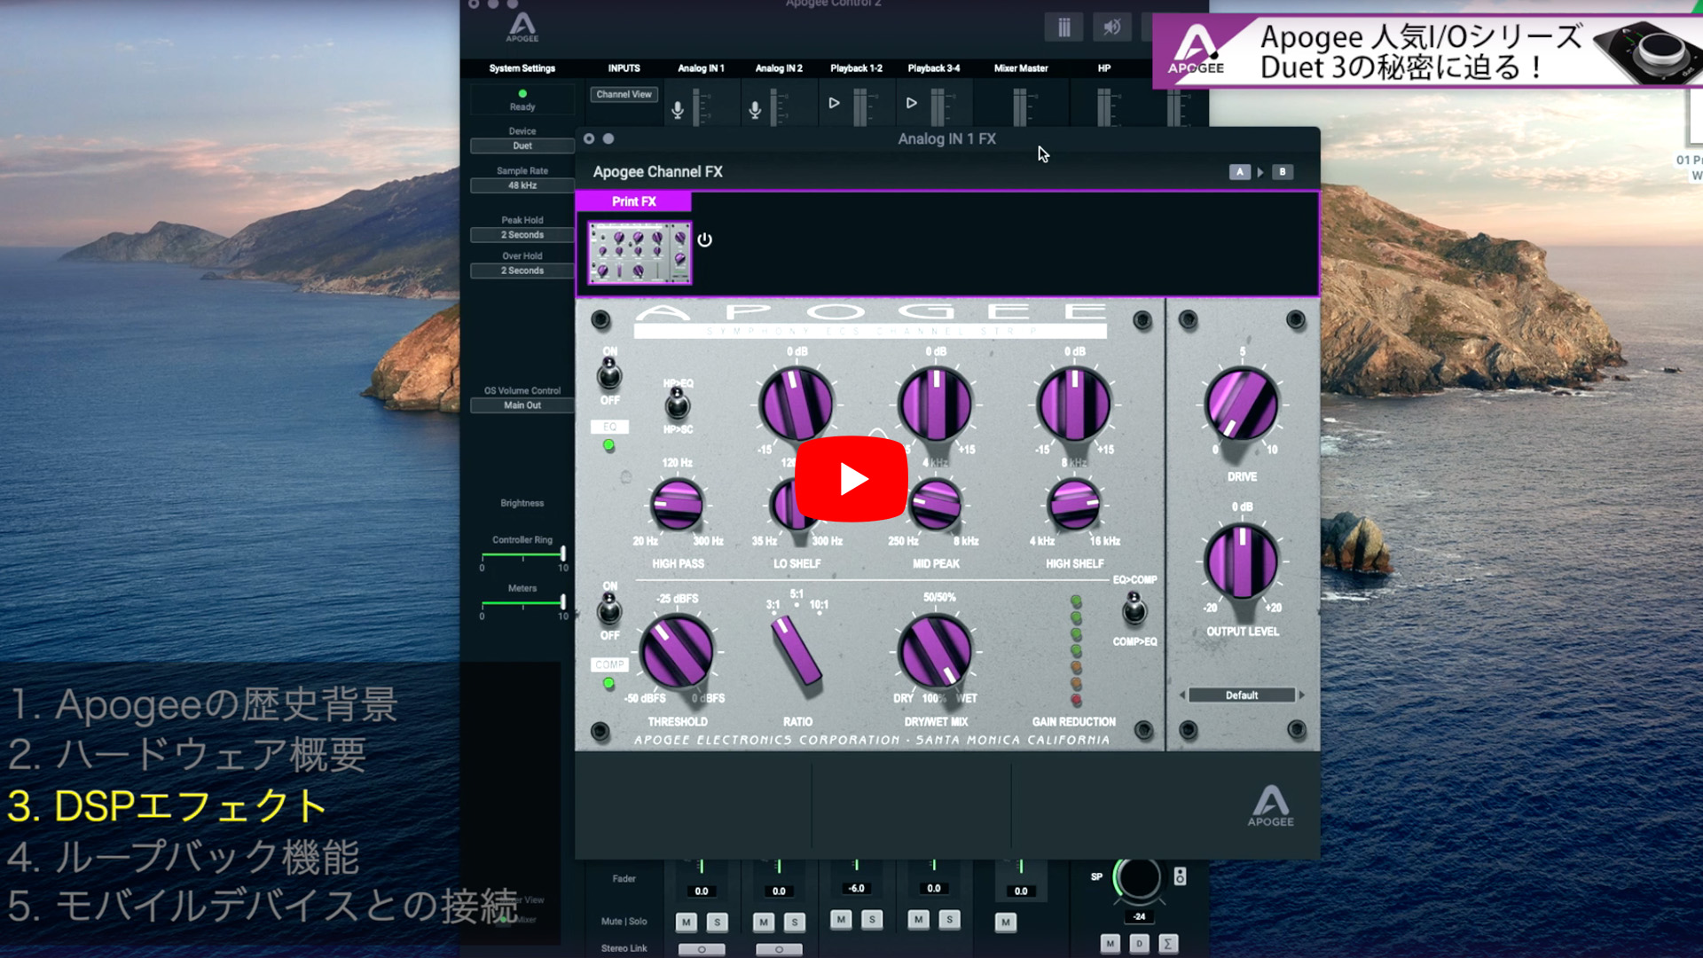Select the System Settings tab
The image size is (1703, 958).
pos(522,68)
